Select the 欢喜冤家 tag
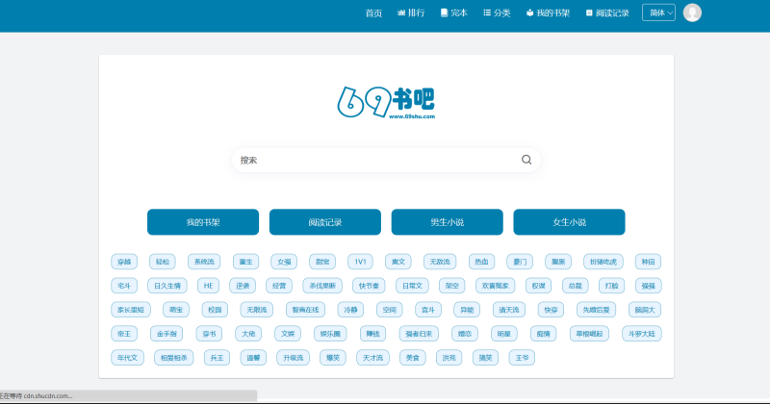770x404 pixels. [x=496, y=286]
